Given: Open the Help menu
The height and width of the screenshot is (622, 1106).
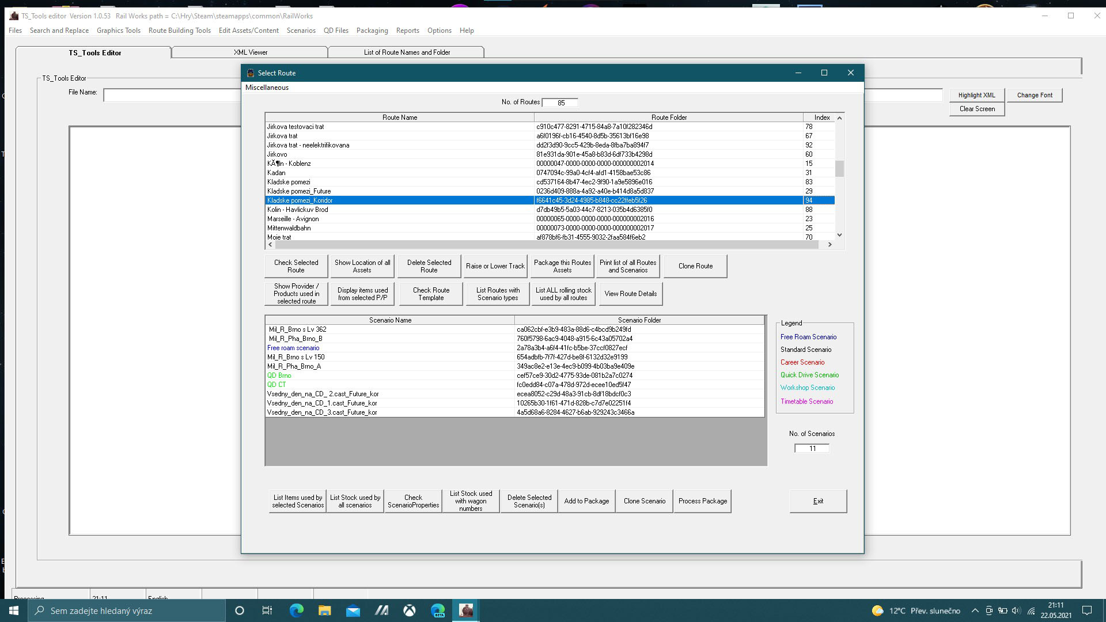Looking at the screenshot, I should pyautogui.click(x=467, y=31).
